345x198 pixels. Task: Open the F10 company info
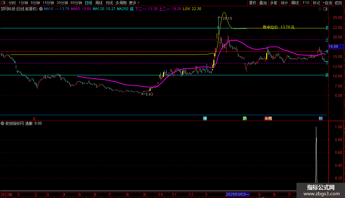click(x=306, y=3)
